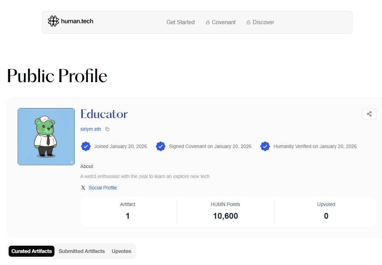Click the Artifact count value 1
This screenshot has height=265, width=382.
[x=128, y=216]
